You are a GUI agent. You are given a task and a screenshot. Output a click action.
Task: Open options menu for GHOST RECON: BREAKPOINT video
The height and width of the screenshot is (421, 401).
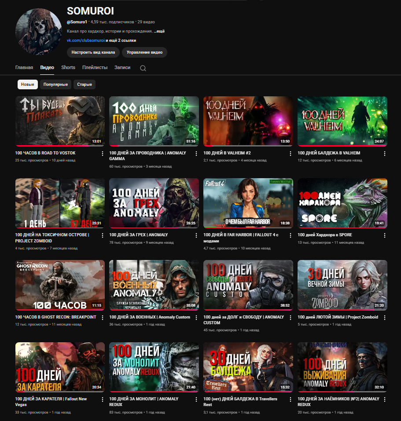point(102,317)
